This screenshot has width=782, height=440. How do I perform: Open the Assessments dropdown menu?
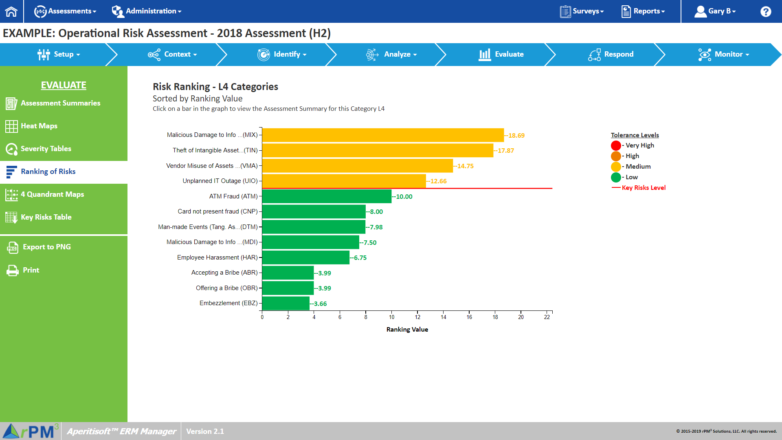coord(65,11)
